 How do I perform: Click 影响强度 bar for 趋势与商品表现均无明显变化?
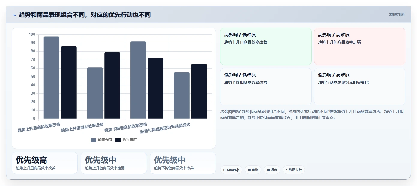[182, 96]
